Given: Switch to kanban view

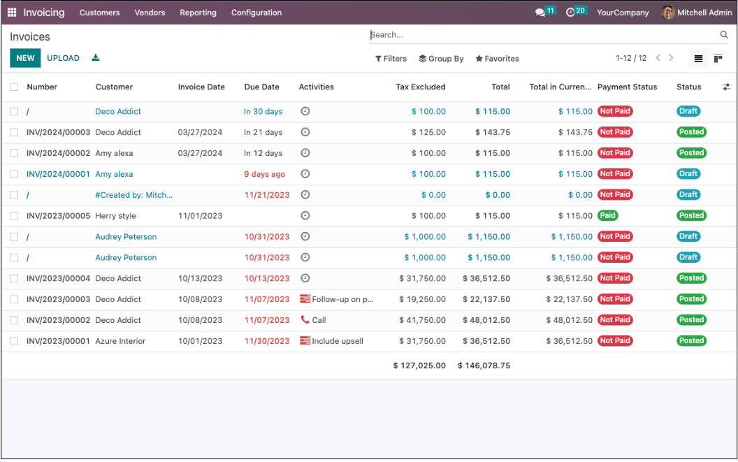Looking at the screenshot, I should (x=718, y=59).
